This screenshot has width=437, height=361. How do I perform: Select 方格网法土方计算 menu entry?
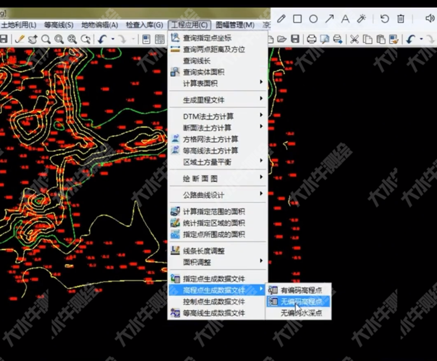(x=210, y=139)
